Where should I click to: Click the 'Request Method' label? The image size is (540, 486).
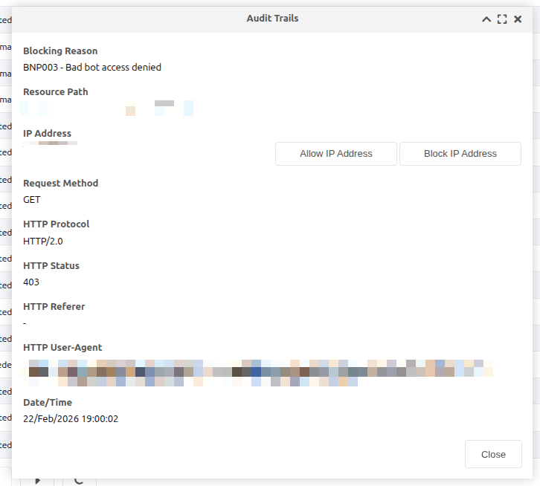click(x=60, y=183)
